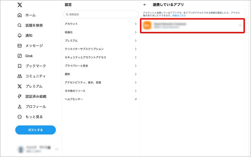Select アクセシビリティ、表示、言語 settings item
251x157 pixels.
83,82
